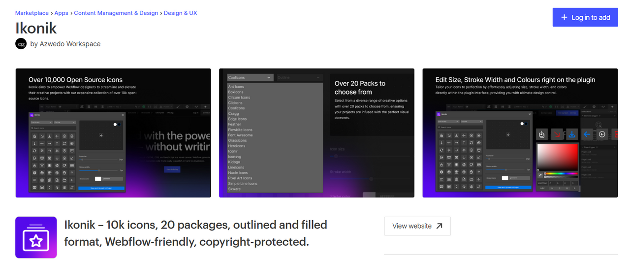Open the Design & UX breadcrumb
The image size is (630, 264).
point(180,13)
